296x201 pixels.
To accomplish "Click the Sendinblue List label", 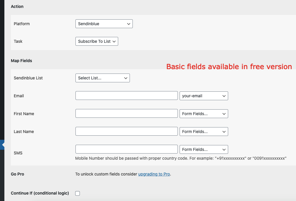I will coord(28,78).
